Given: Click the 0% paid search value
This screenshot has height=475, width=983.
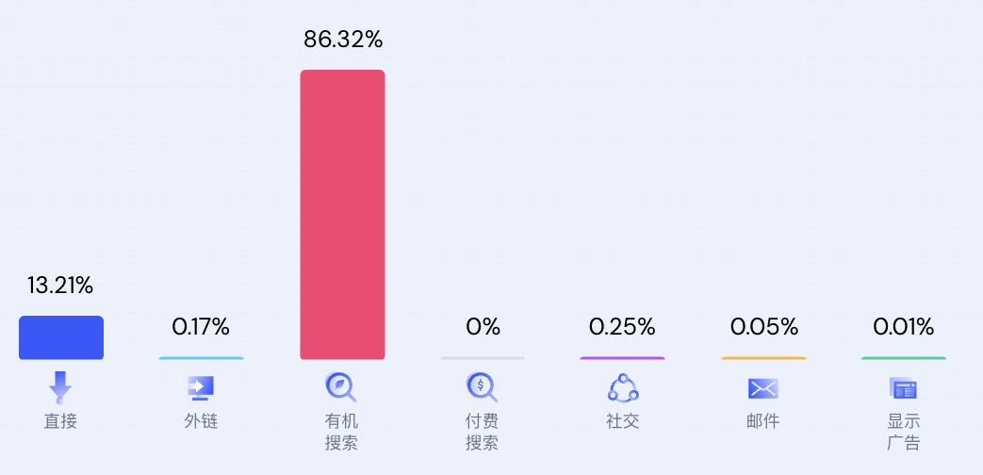Looking at the screenshot, I should (x=483, y=327).
